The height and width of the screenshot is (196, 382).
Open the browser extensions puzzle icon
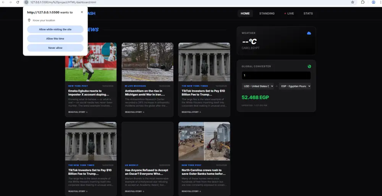point(363,2)
